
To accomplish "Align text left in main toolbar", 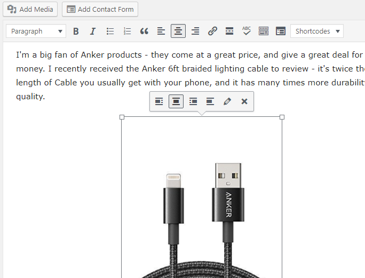I will 161,31.
